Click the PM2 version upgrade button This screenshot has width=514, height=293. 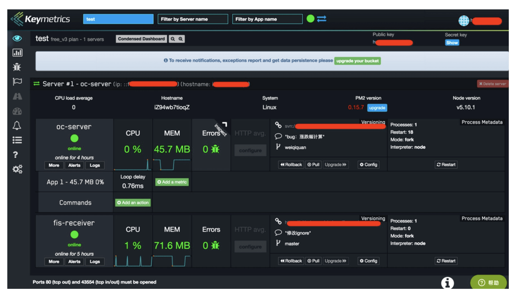click(377, 108)
